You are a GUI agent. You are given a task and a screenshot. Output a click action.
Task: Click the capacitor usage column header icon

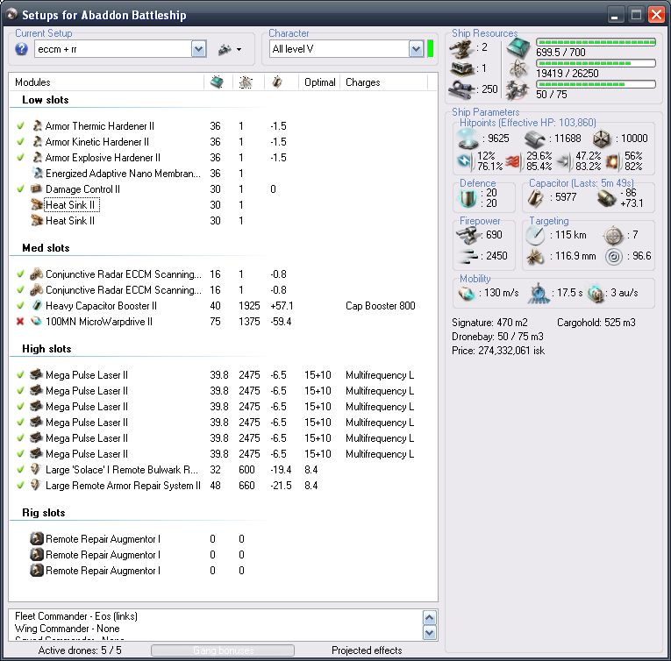coord(277,82)
